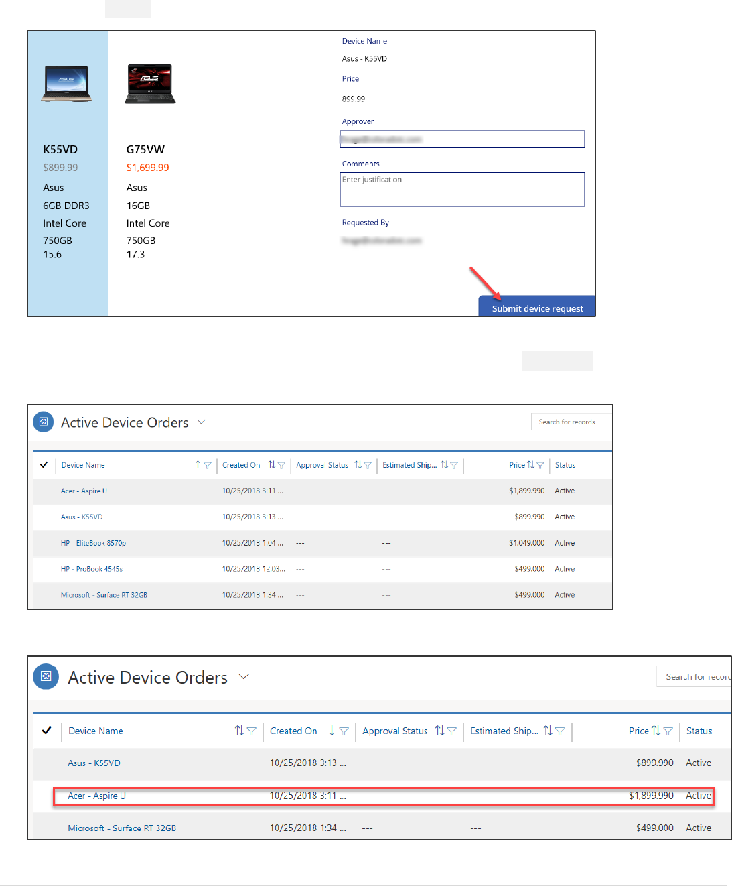Select the G75VW $1,699.99 price text
This screenshot has height=886, width=732.
tap(147, 168)
